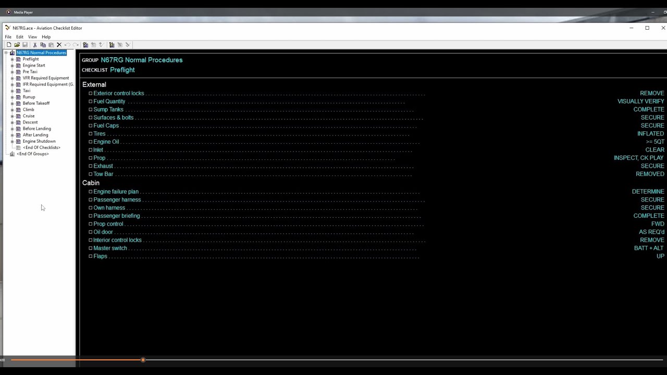Open the Help menu

click(46, 37)
